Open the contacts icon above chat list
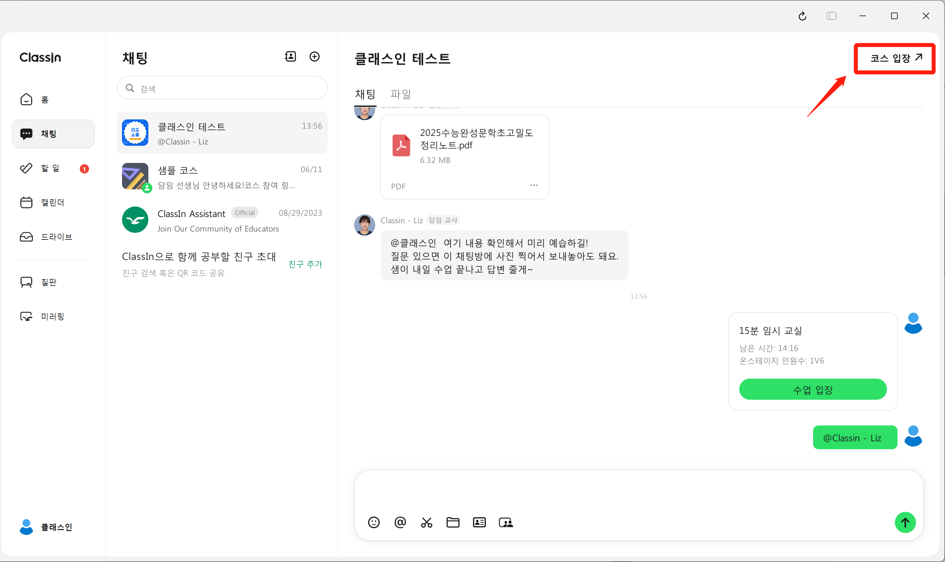This screenshot has height=562, width=945. click(290, 57)
